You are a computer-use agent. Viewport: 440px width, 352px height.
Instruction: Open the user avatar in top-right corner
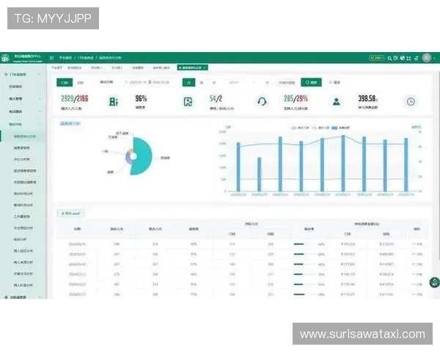[x=426, y=57]
